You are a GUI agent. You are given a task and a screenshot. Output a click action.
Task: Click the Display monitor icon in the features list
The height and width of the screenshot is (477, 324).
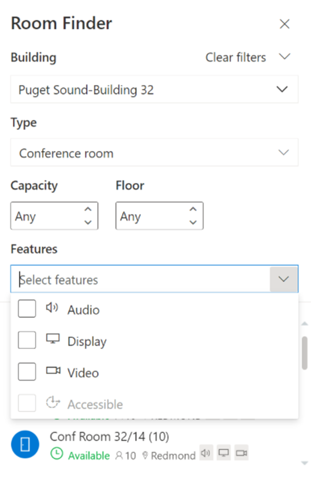pyautogui.click(x=52, y=339)
